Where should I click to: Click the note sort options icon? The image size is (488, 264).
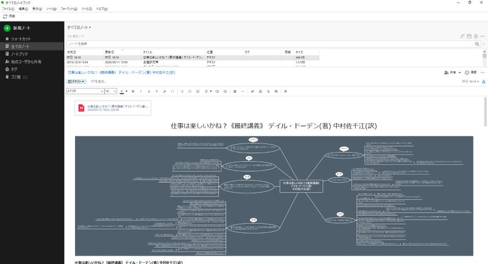tap(464, 37)
